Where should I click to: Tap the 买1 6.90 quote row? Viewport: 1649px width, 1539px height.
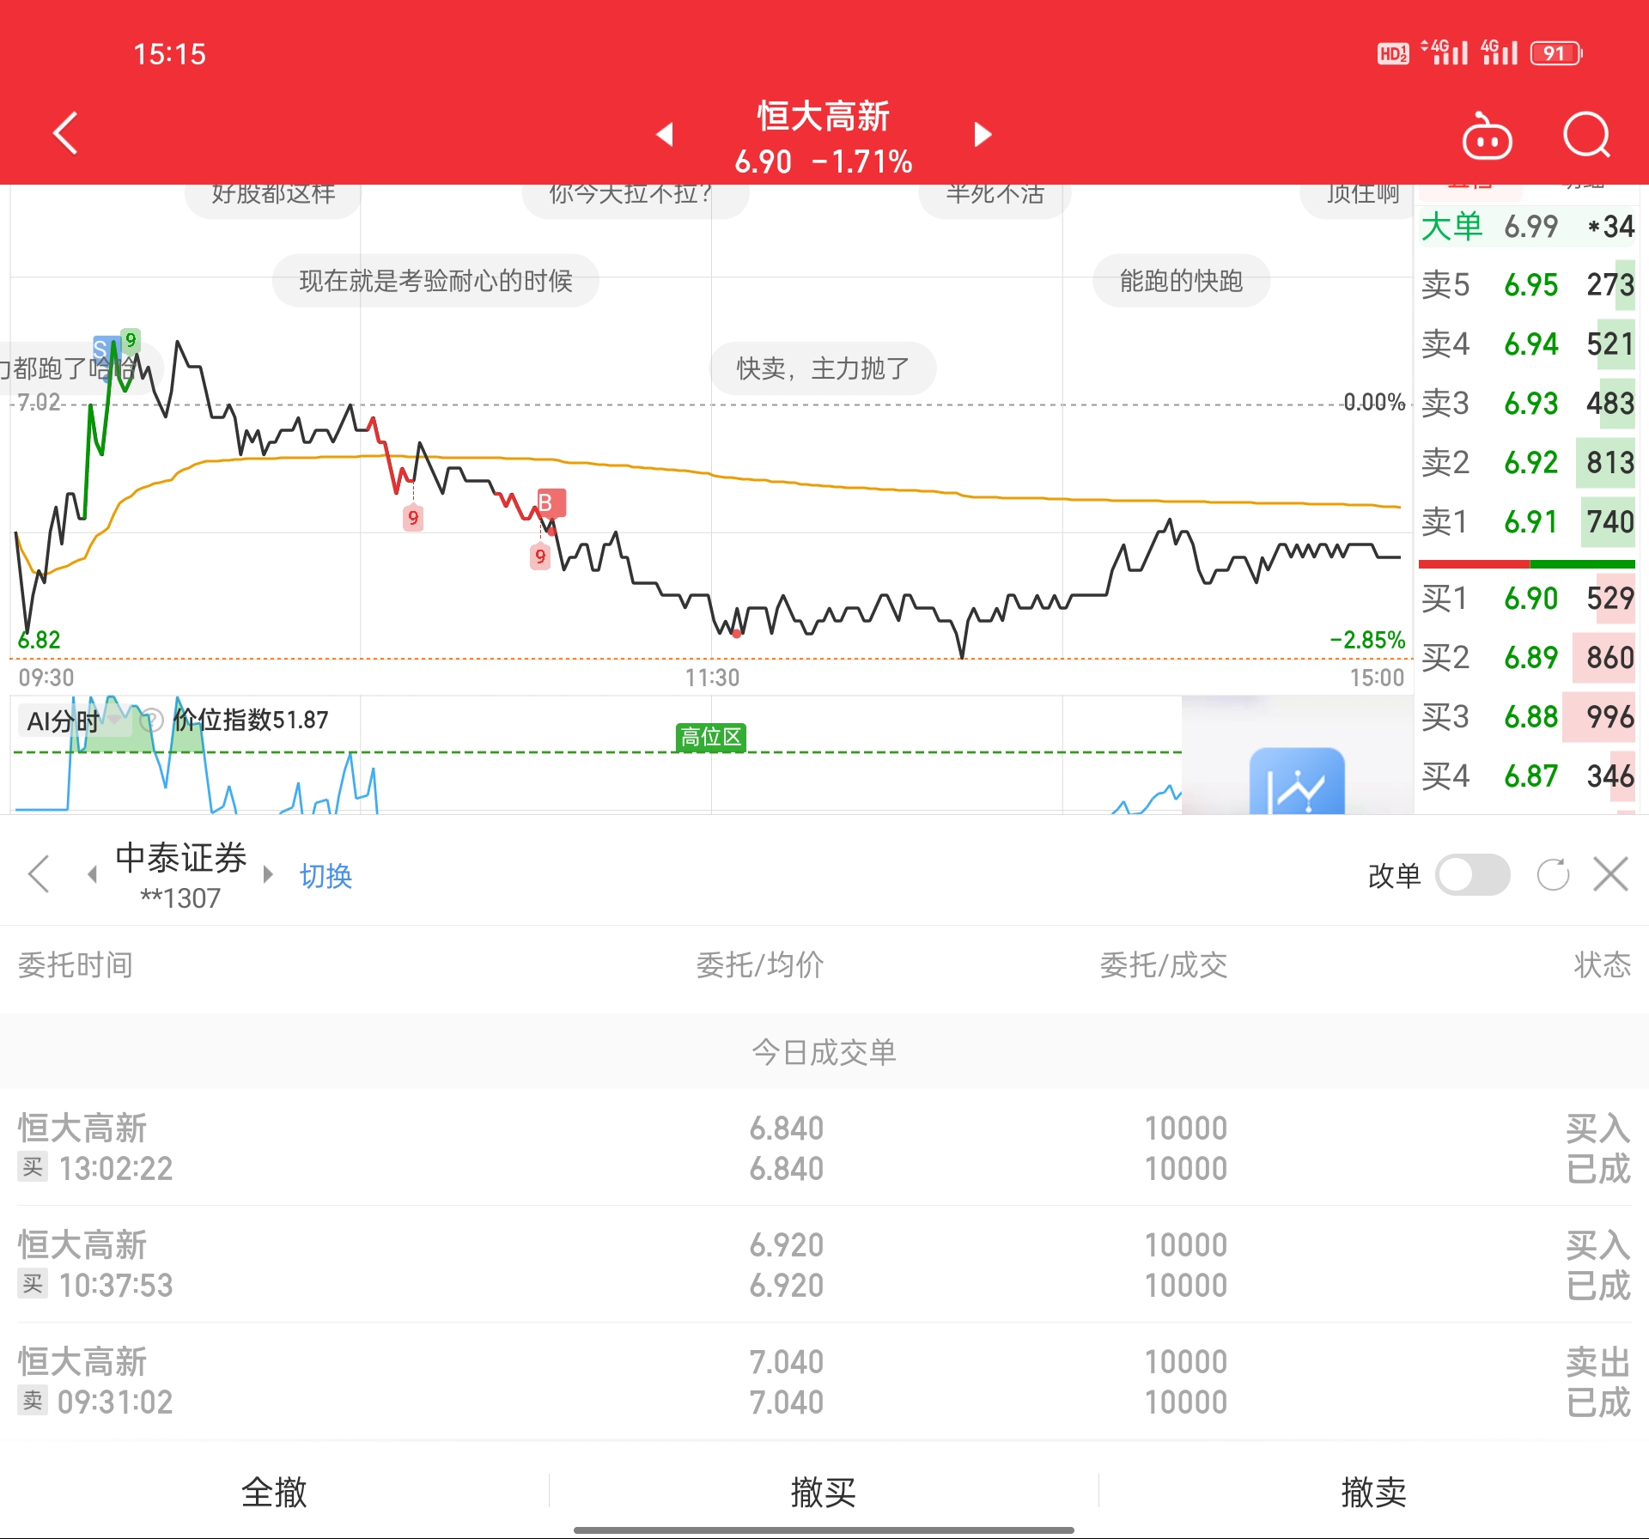point(1527,598)
